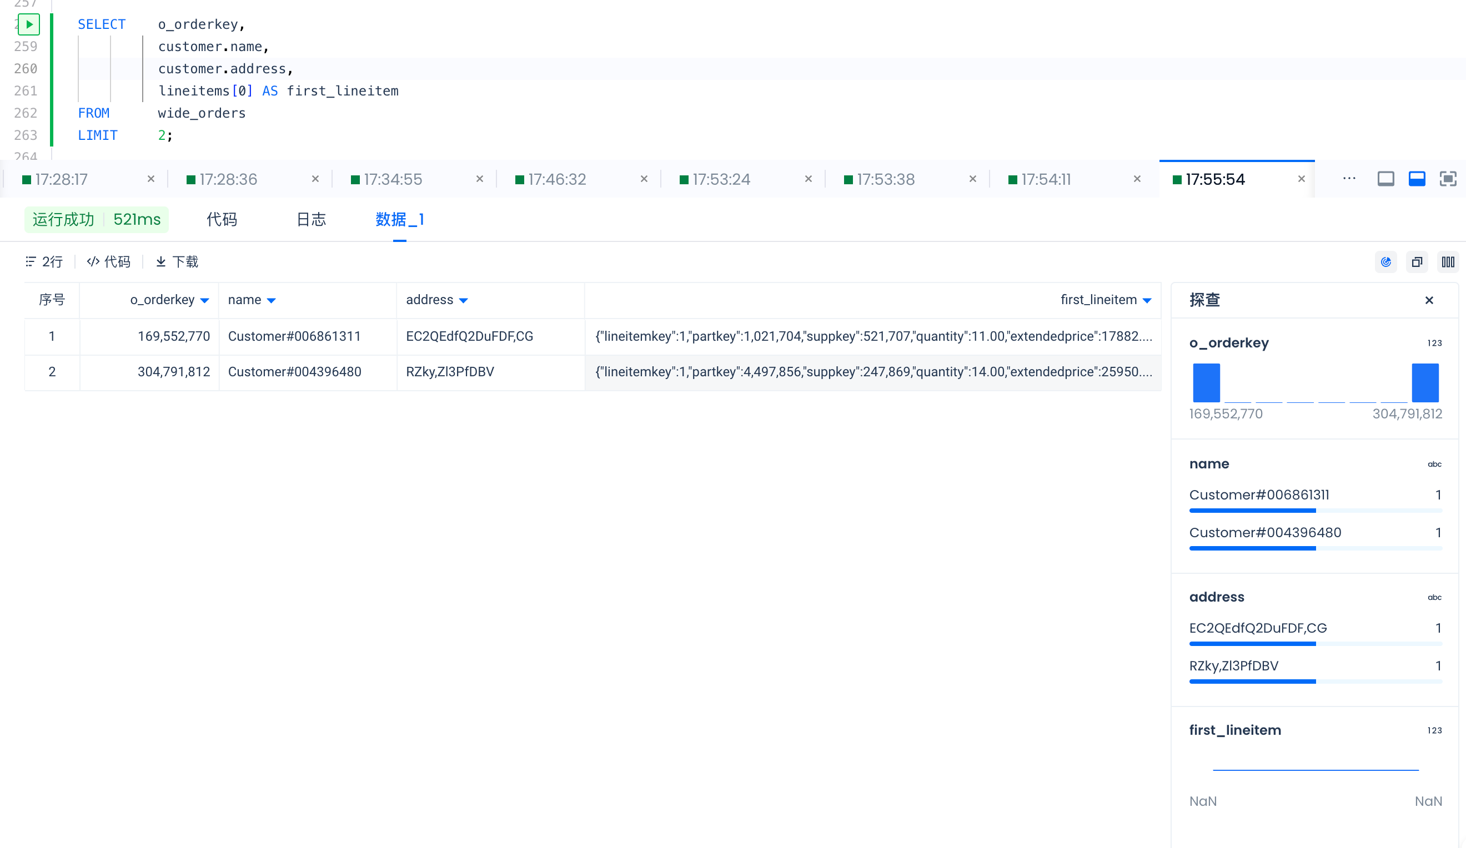Open the column settings icon

tap(1448, 262)
